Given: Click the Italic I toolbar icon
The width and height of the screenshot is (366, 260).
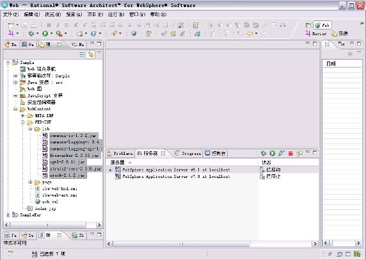Looking at the screenshot, I should (58, 25).
